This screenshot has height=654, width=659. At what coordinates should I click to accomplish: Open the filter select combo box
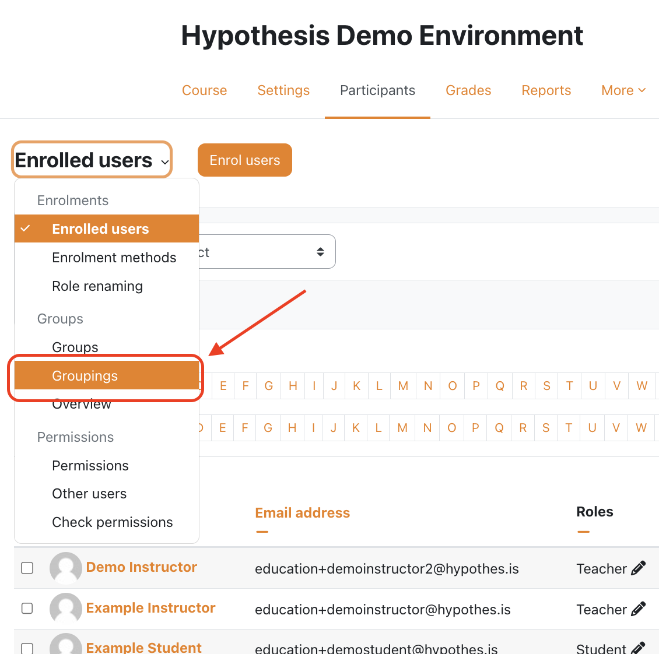point(267,252)
